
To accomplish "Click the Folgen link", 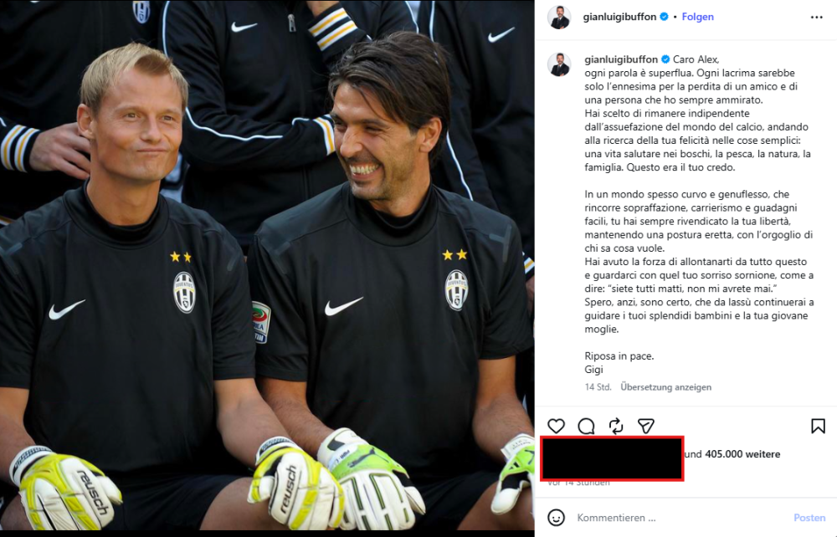I will tap(697, 17).
